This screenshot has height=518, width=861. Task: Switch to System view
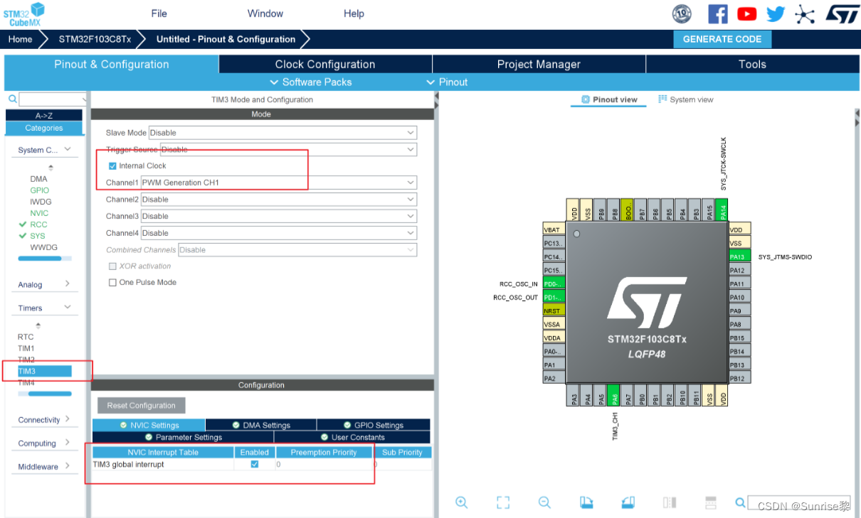[686, 99]
